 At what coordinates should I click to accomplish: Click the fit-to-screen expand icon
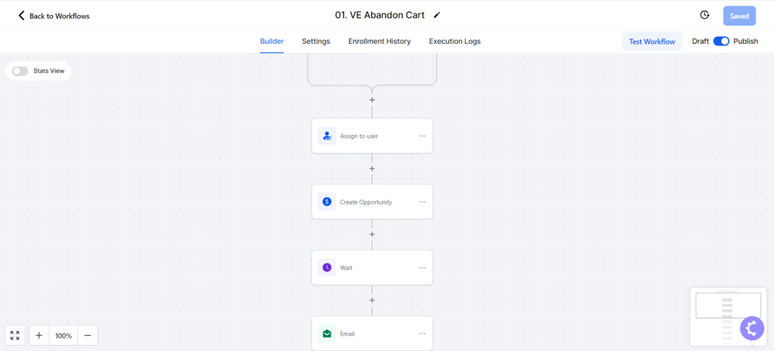[x=15, y=336]
